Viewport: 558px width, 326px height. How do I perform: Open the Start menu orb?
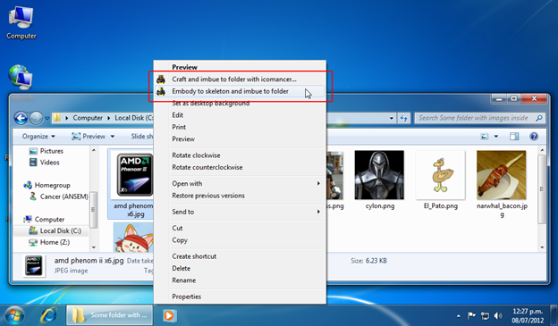14,315
